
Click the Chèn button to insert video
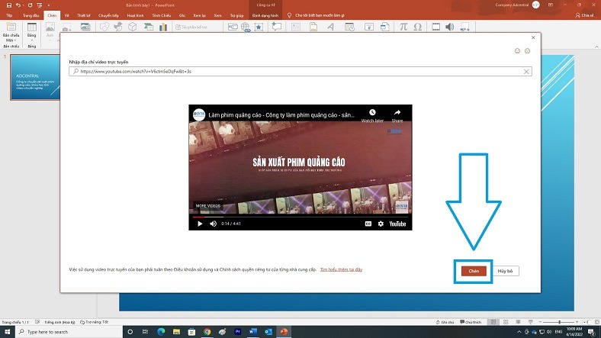[473, 271]
